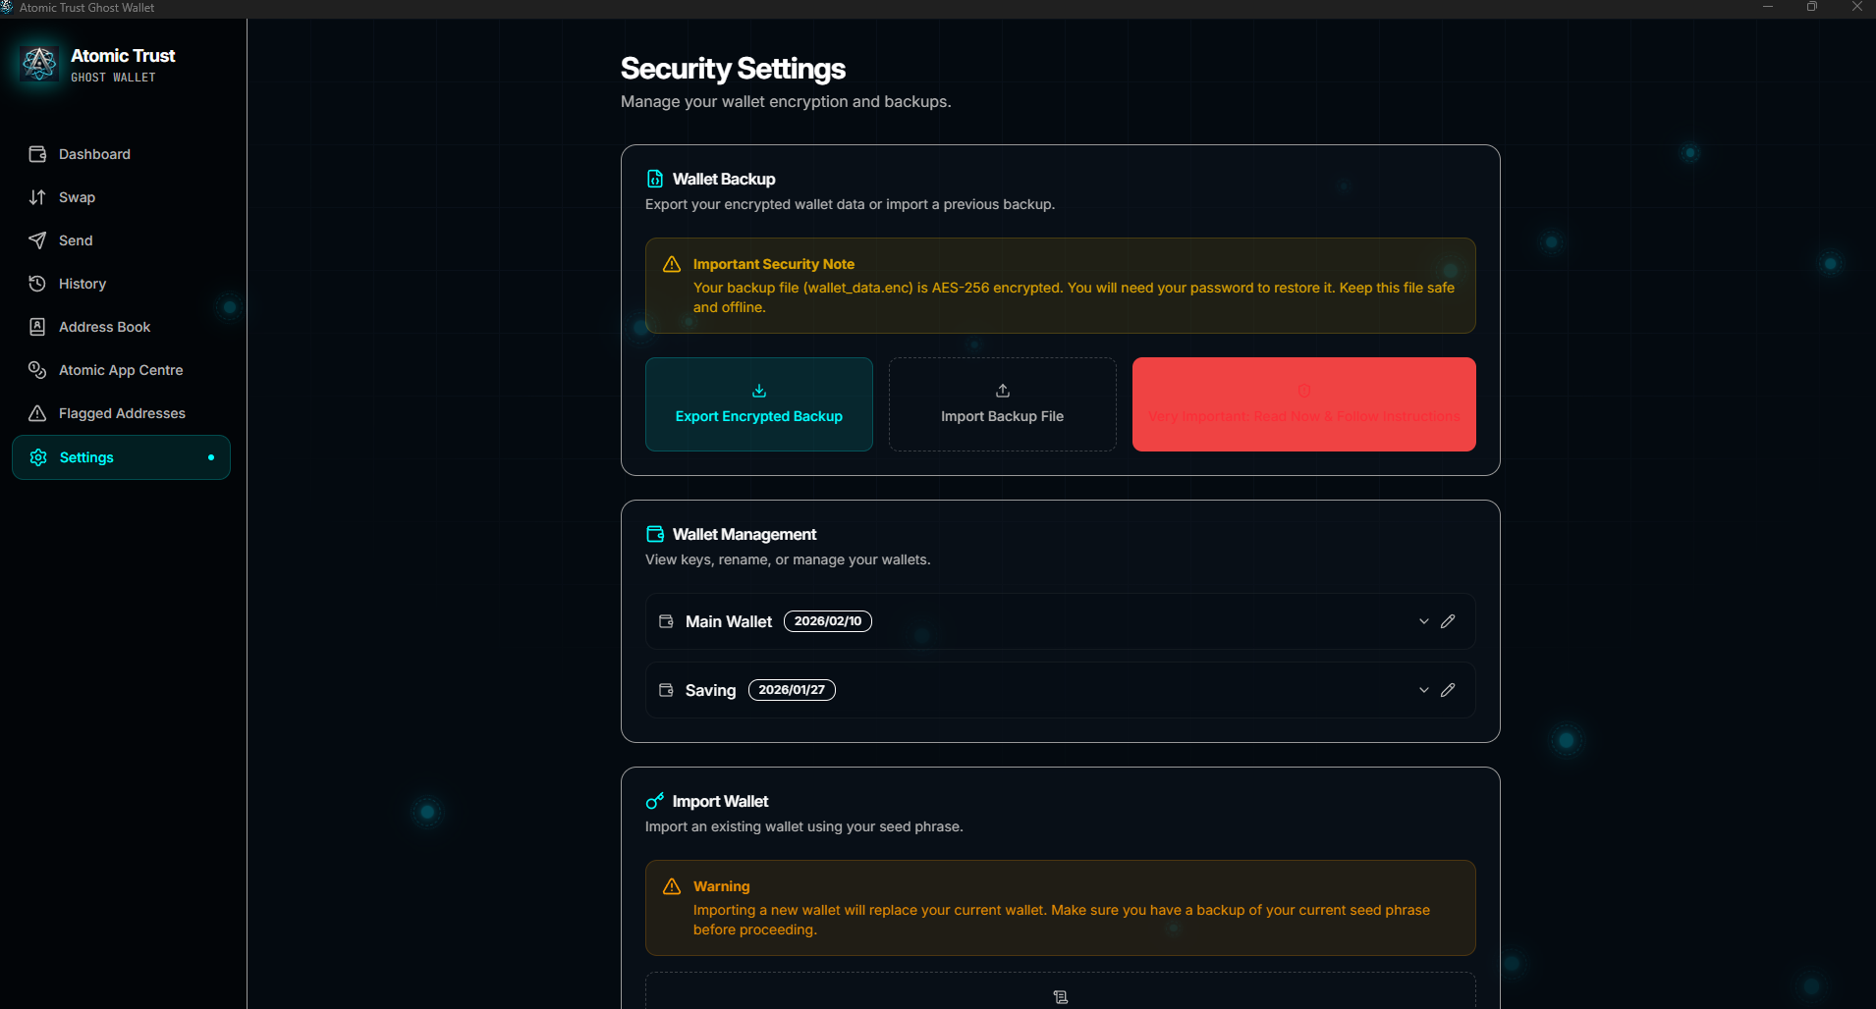Click the Import Wallet key icon
The height and width of the screenshot is (1009, 1876).
click(655, 801)
